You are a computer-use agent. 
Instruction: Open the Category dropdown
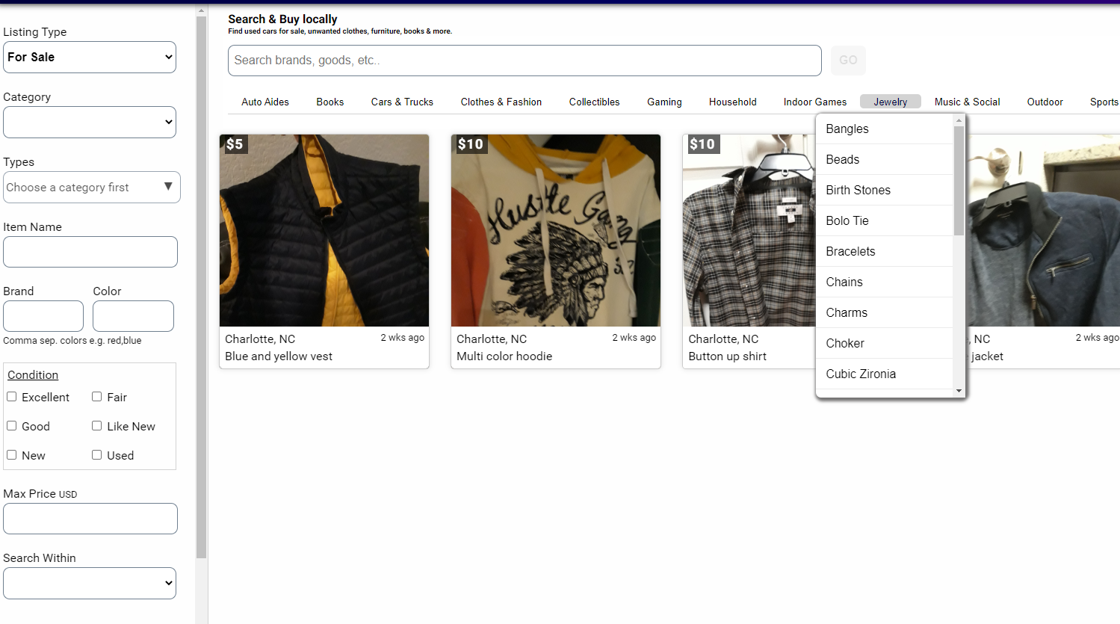pos(90,123)
